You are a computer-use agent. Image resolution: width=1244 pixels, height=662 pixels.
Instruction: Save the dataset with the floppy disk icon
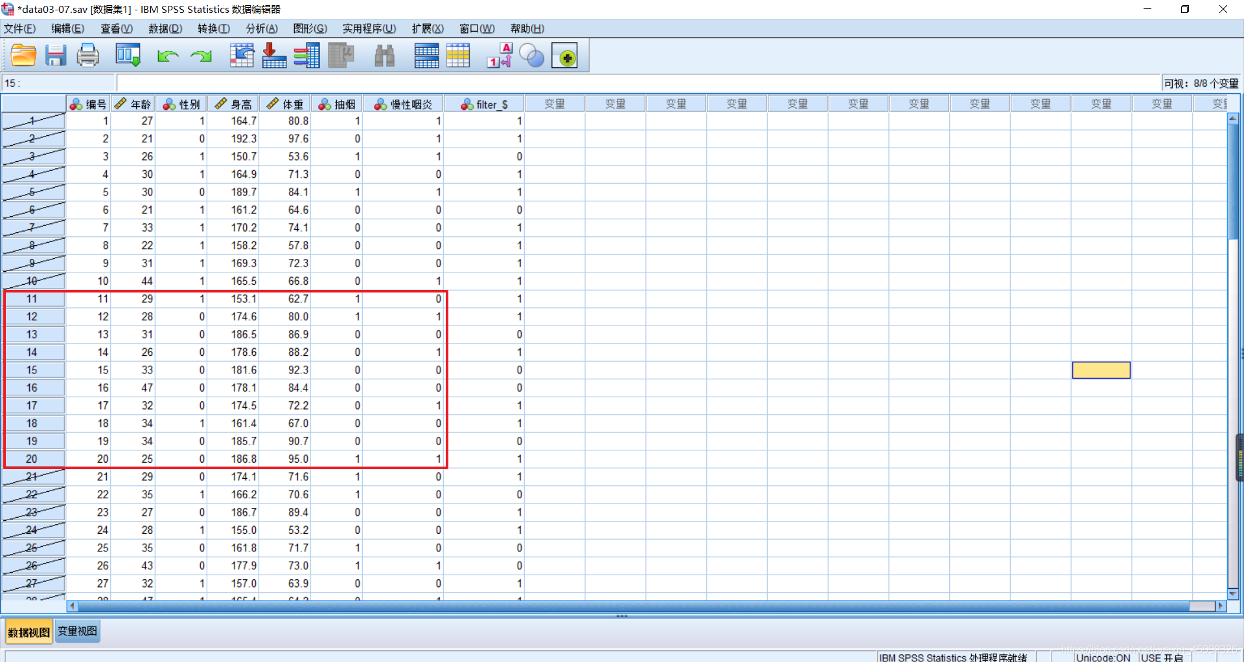56,56
